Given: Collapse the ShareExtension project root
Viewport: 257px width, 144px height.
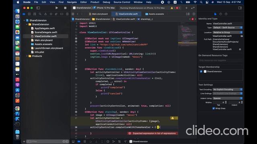Looking at the screenshot, I should point(24,20).
